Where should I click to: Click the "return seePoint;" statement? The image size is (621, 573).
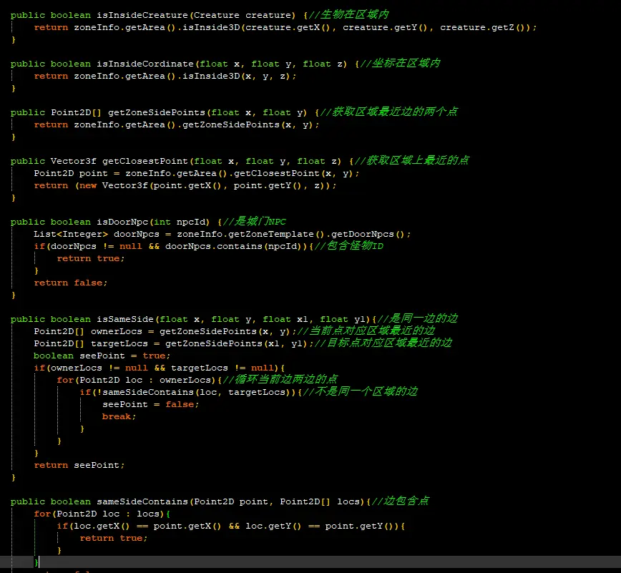point(79,465)
